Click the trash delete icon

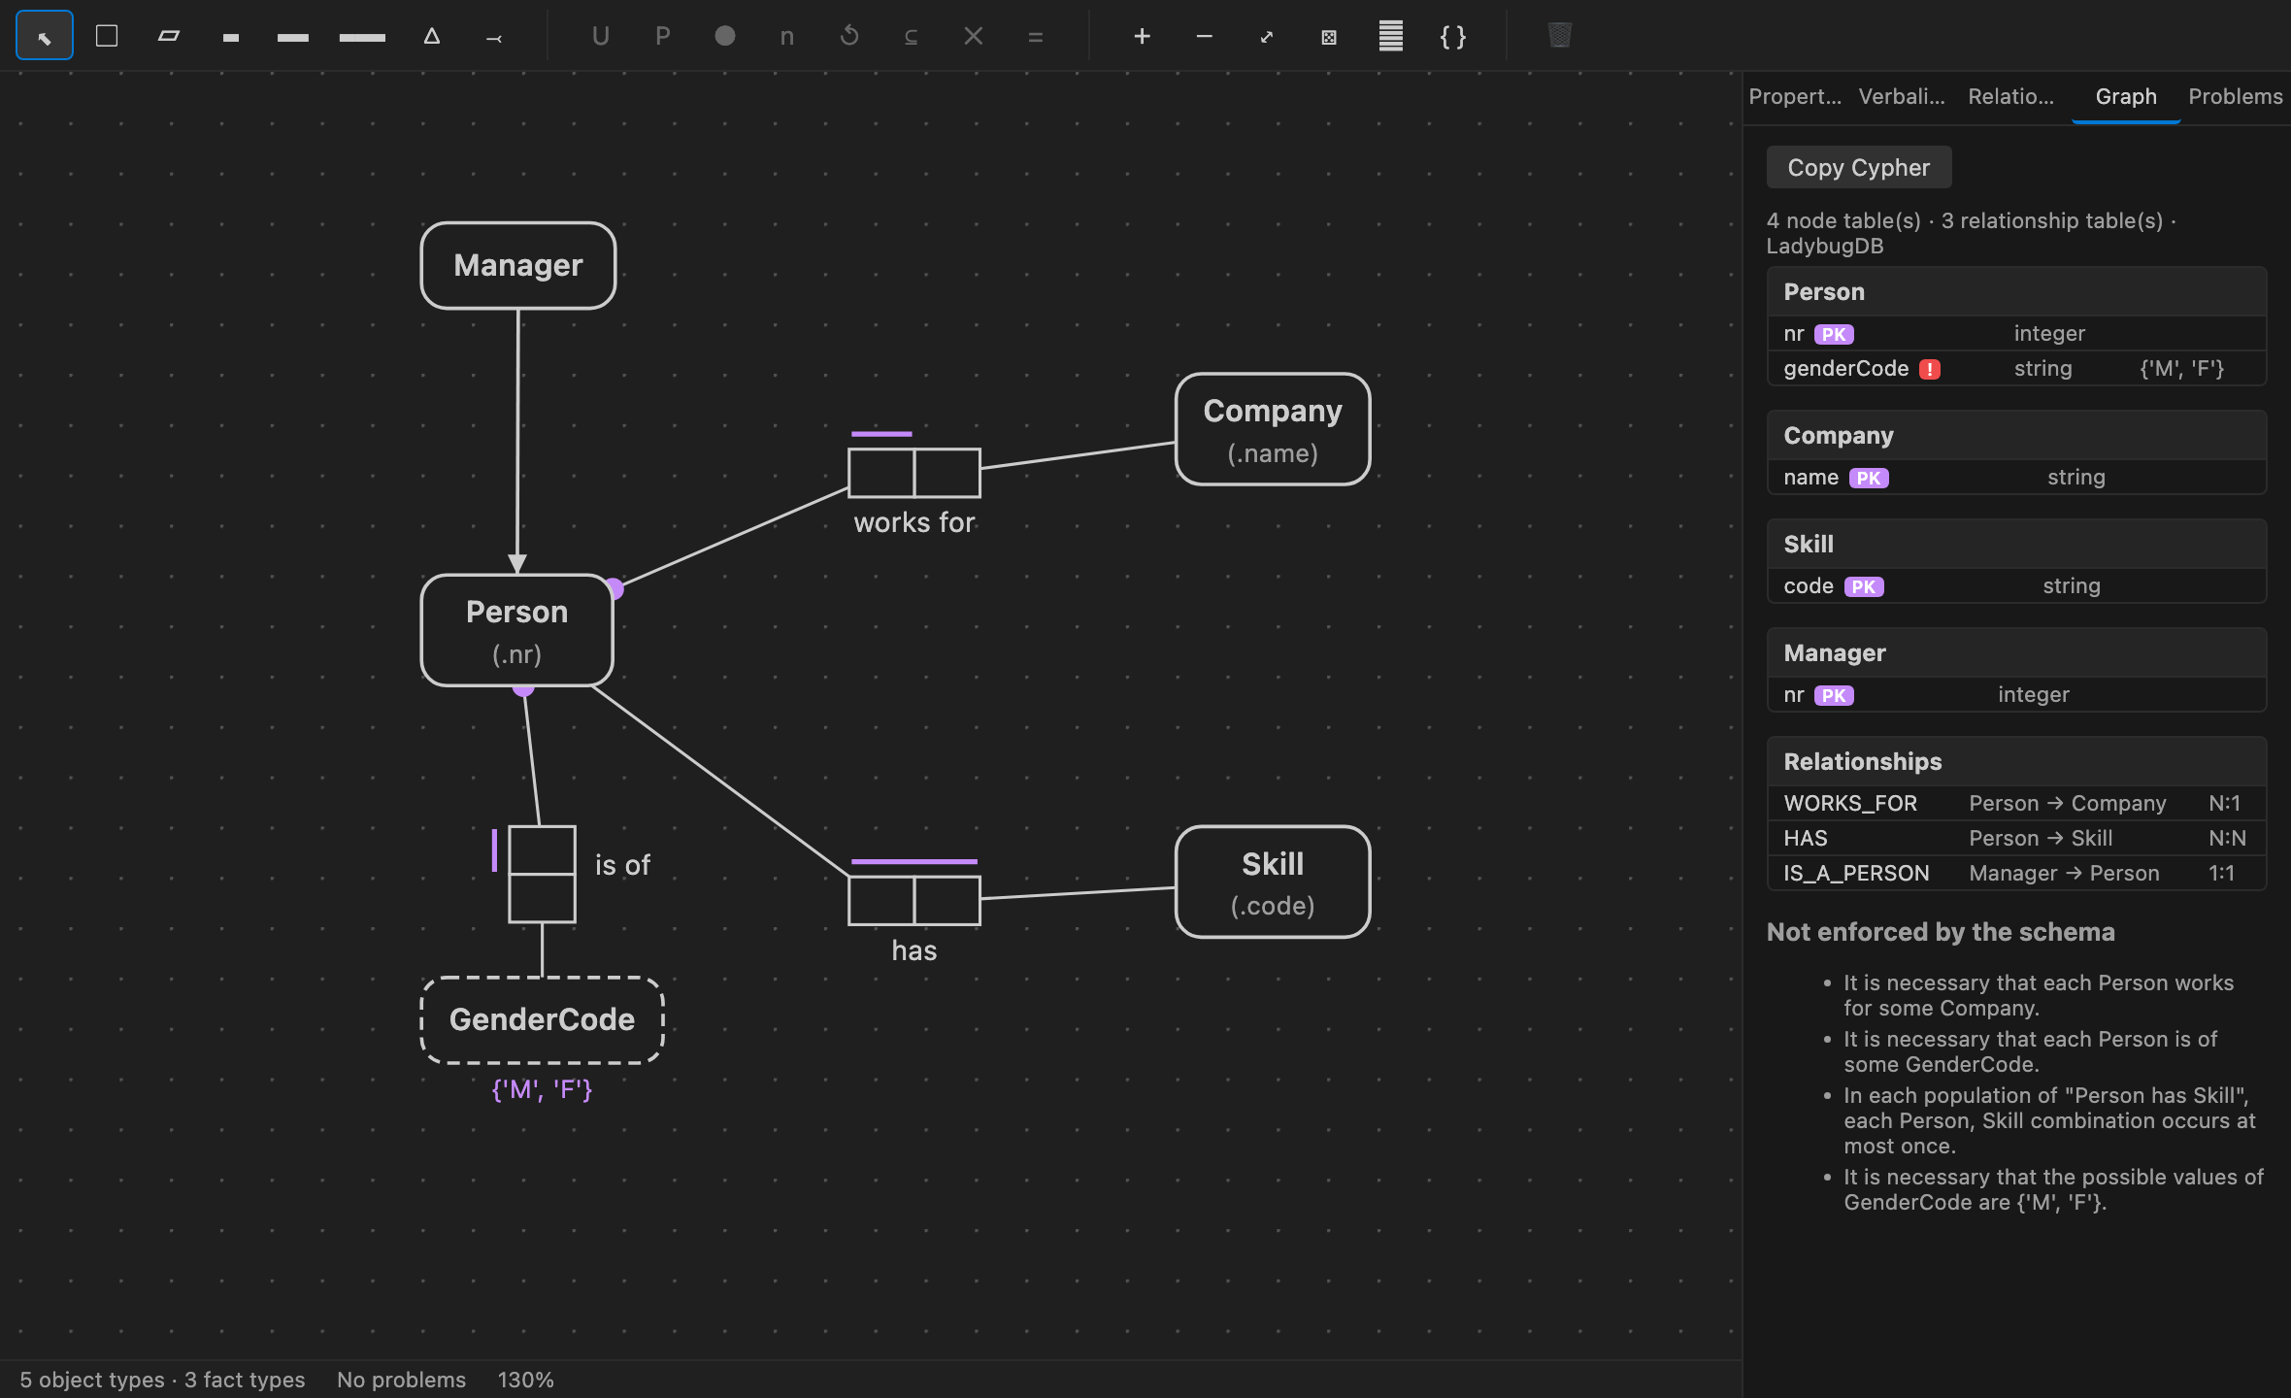click(x=1560, y=36)
